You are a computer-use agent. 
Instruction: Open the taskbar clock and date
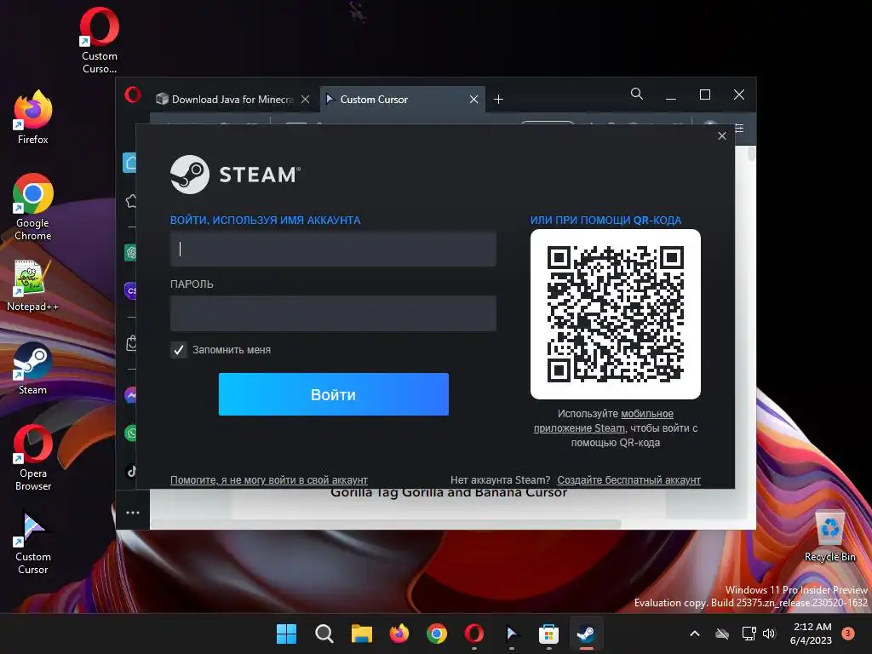[812, 634]
